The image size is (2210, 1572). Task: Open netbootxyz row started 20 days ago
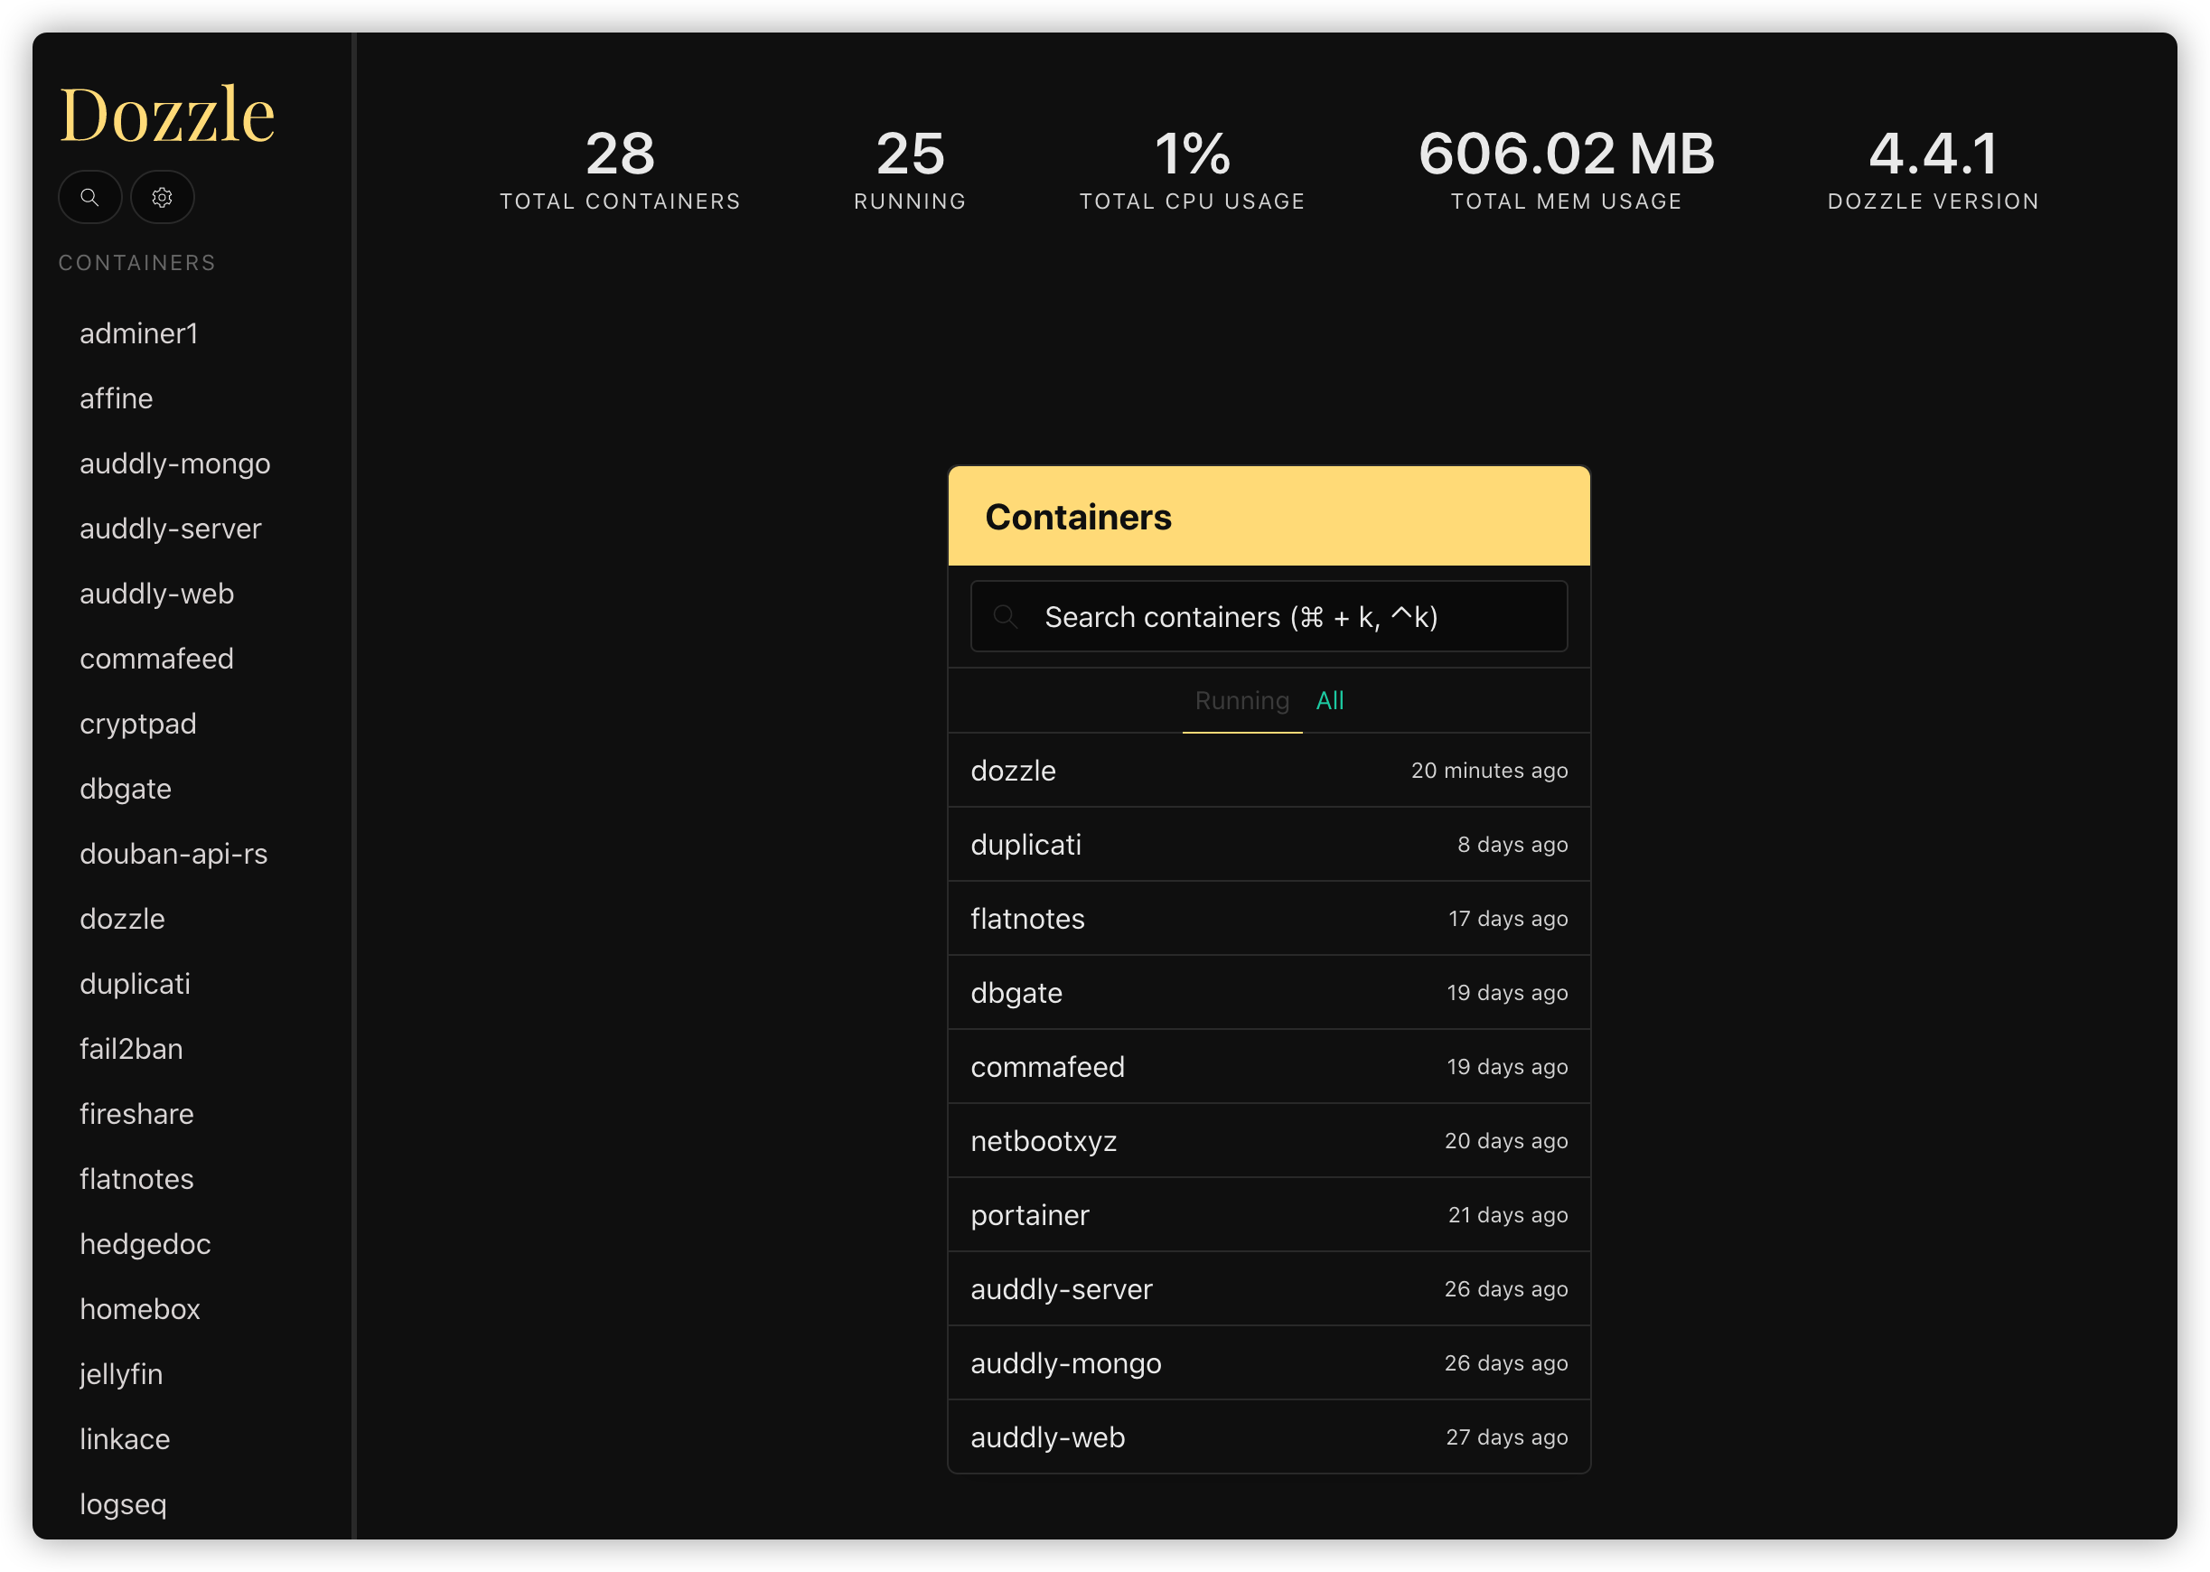pyautogui.click(x=1269, y=1140)
